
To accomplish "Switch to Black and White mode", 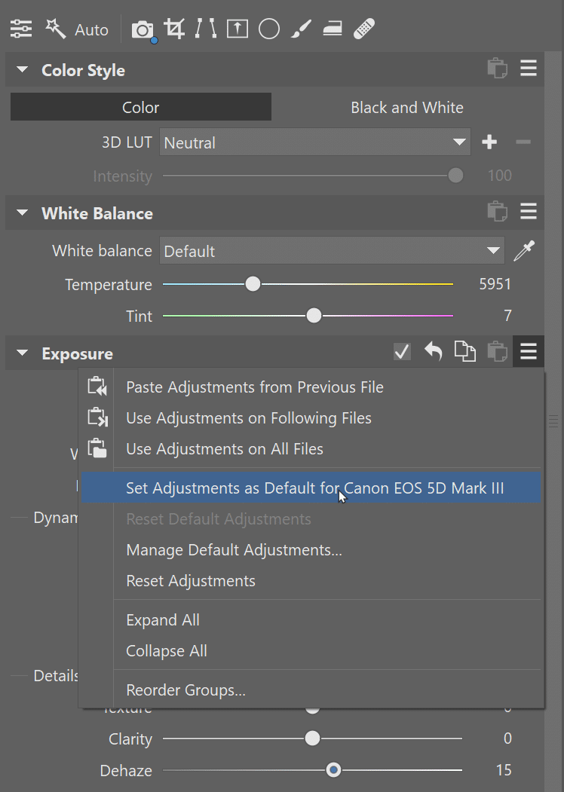I will pos(407,107).
